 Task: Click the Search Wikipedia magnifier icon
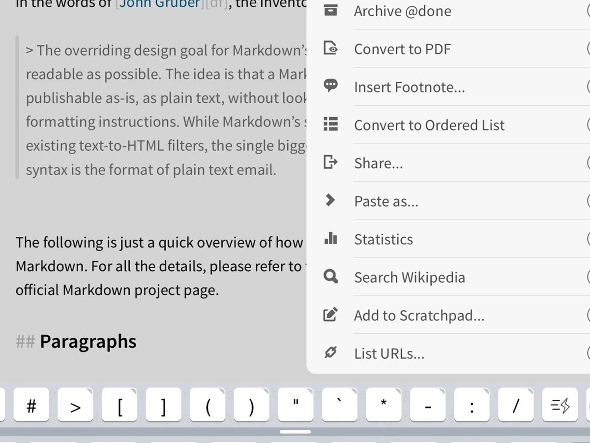tap(330, 277)
